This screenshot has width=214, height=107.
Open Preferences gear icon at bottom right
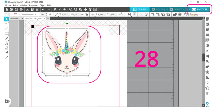[x=208, y=103]
